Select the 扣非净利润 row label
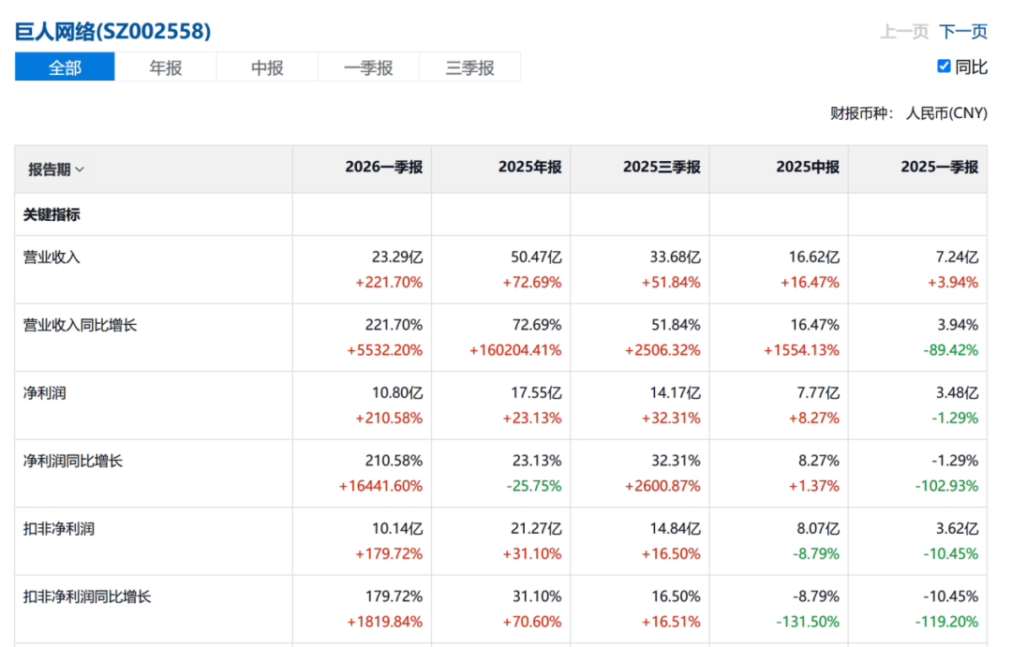 pyautogui.click(x=59, y=529)
